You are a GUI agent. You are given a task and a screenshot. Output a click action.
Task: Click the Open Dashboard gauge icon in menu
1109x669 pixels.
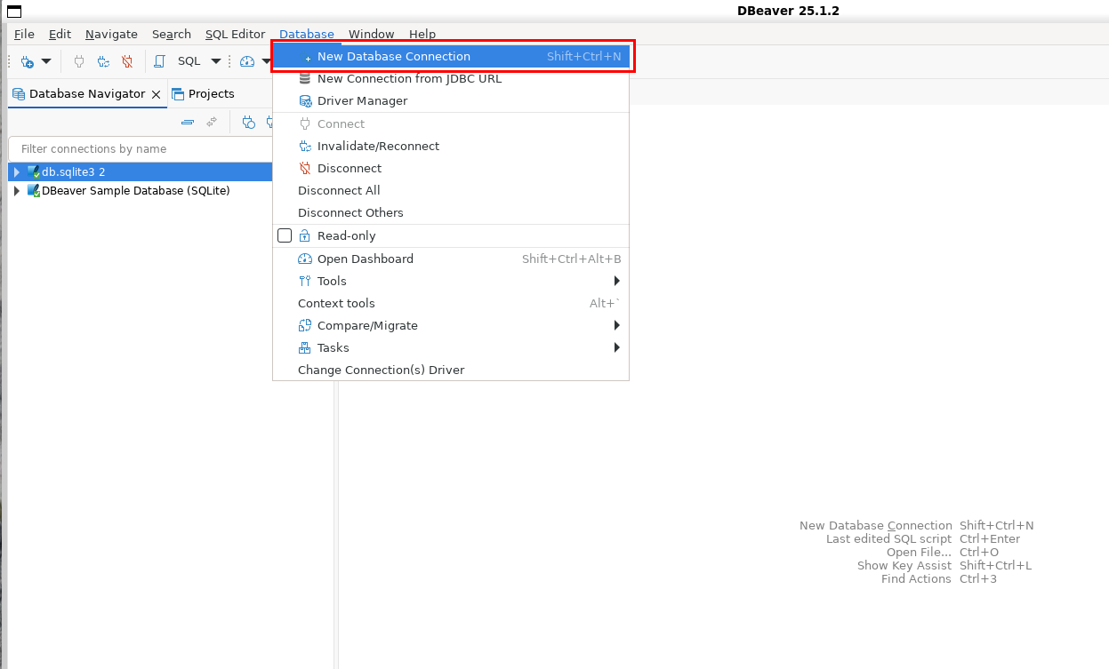(x=305, y=259)
